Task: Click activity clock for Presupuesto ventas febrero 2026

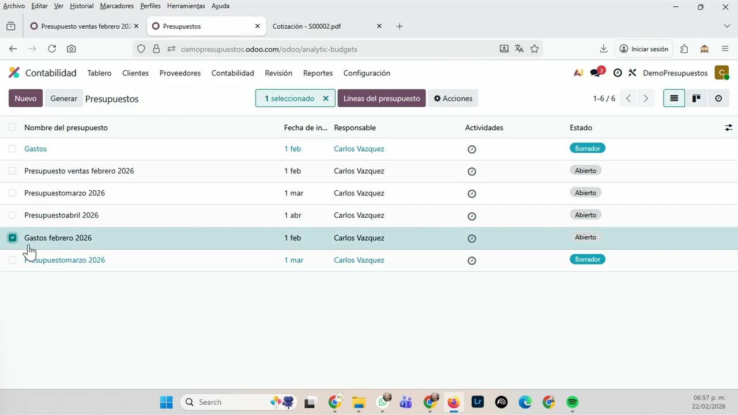Action: pos(472,171)
